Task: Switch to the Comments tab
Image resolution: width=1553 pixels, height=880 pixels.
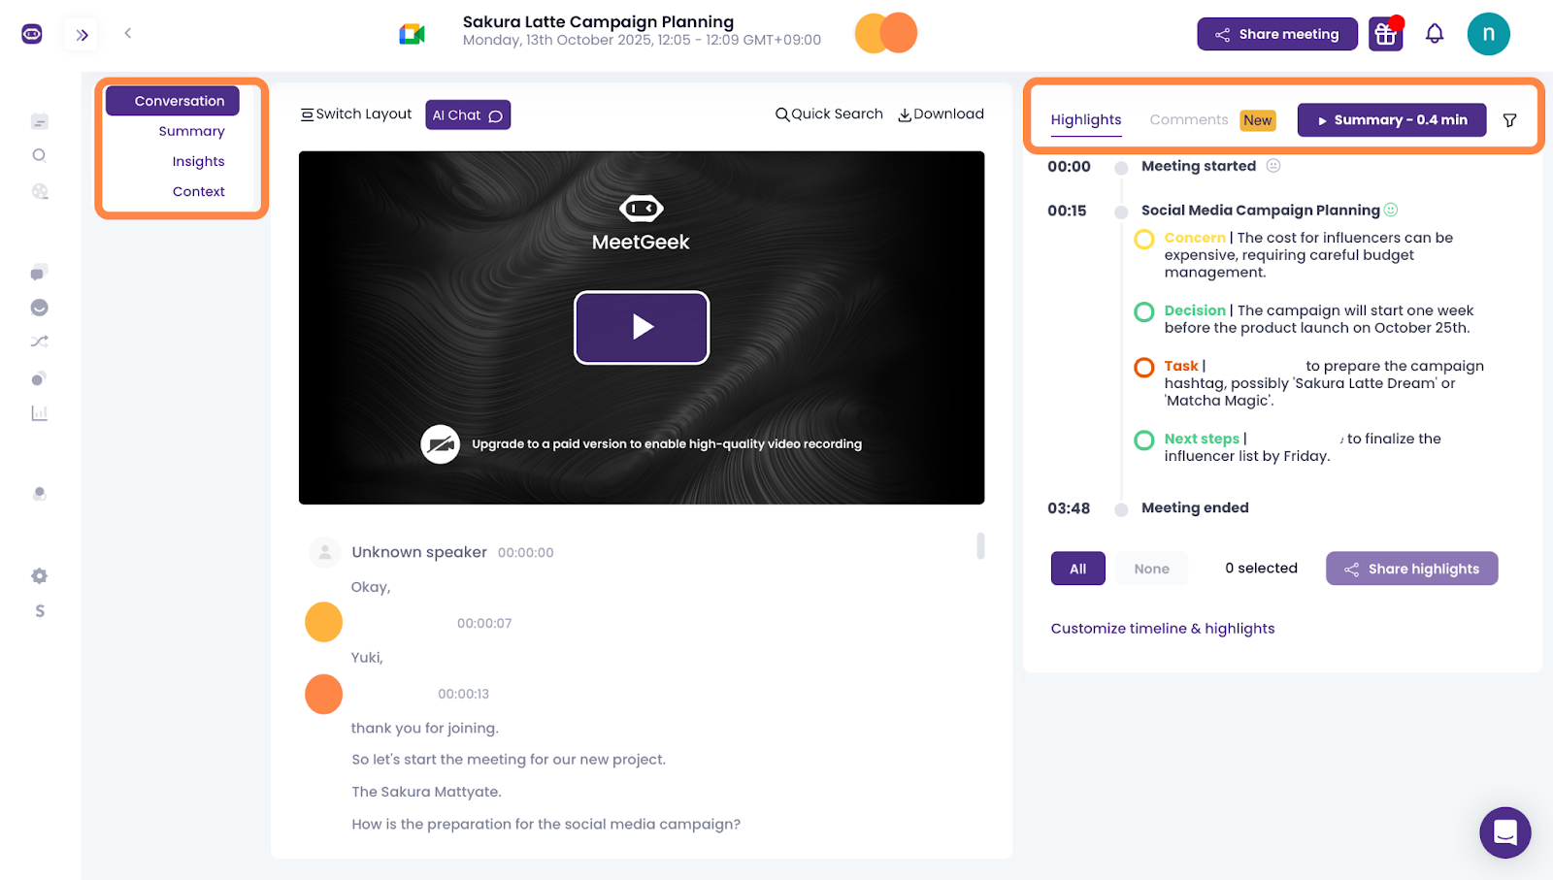Action: click(1188, 119)
